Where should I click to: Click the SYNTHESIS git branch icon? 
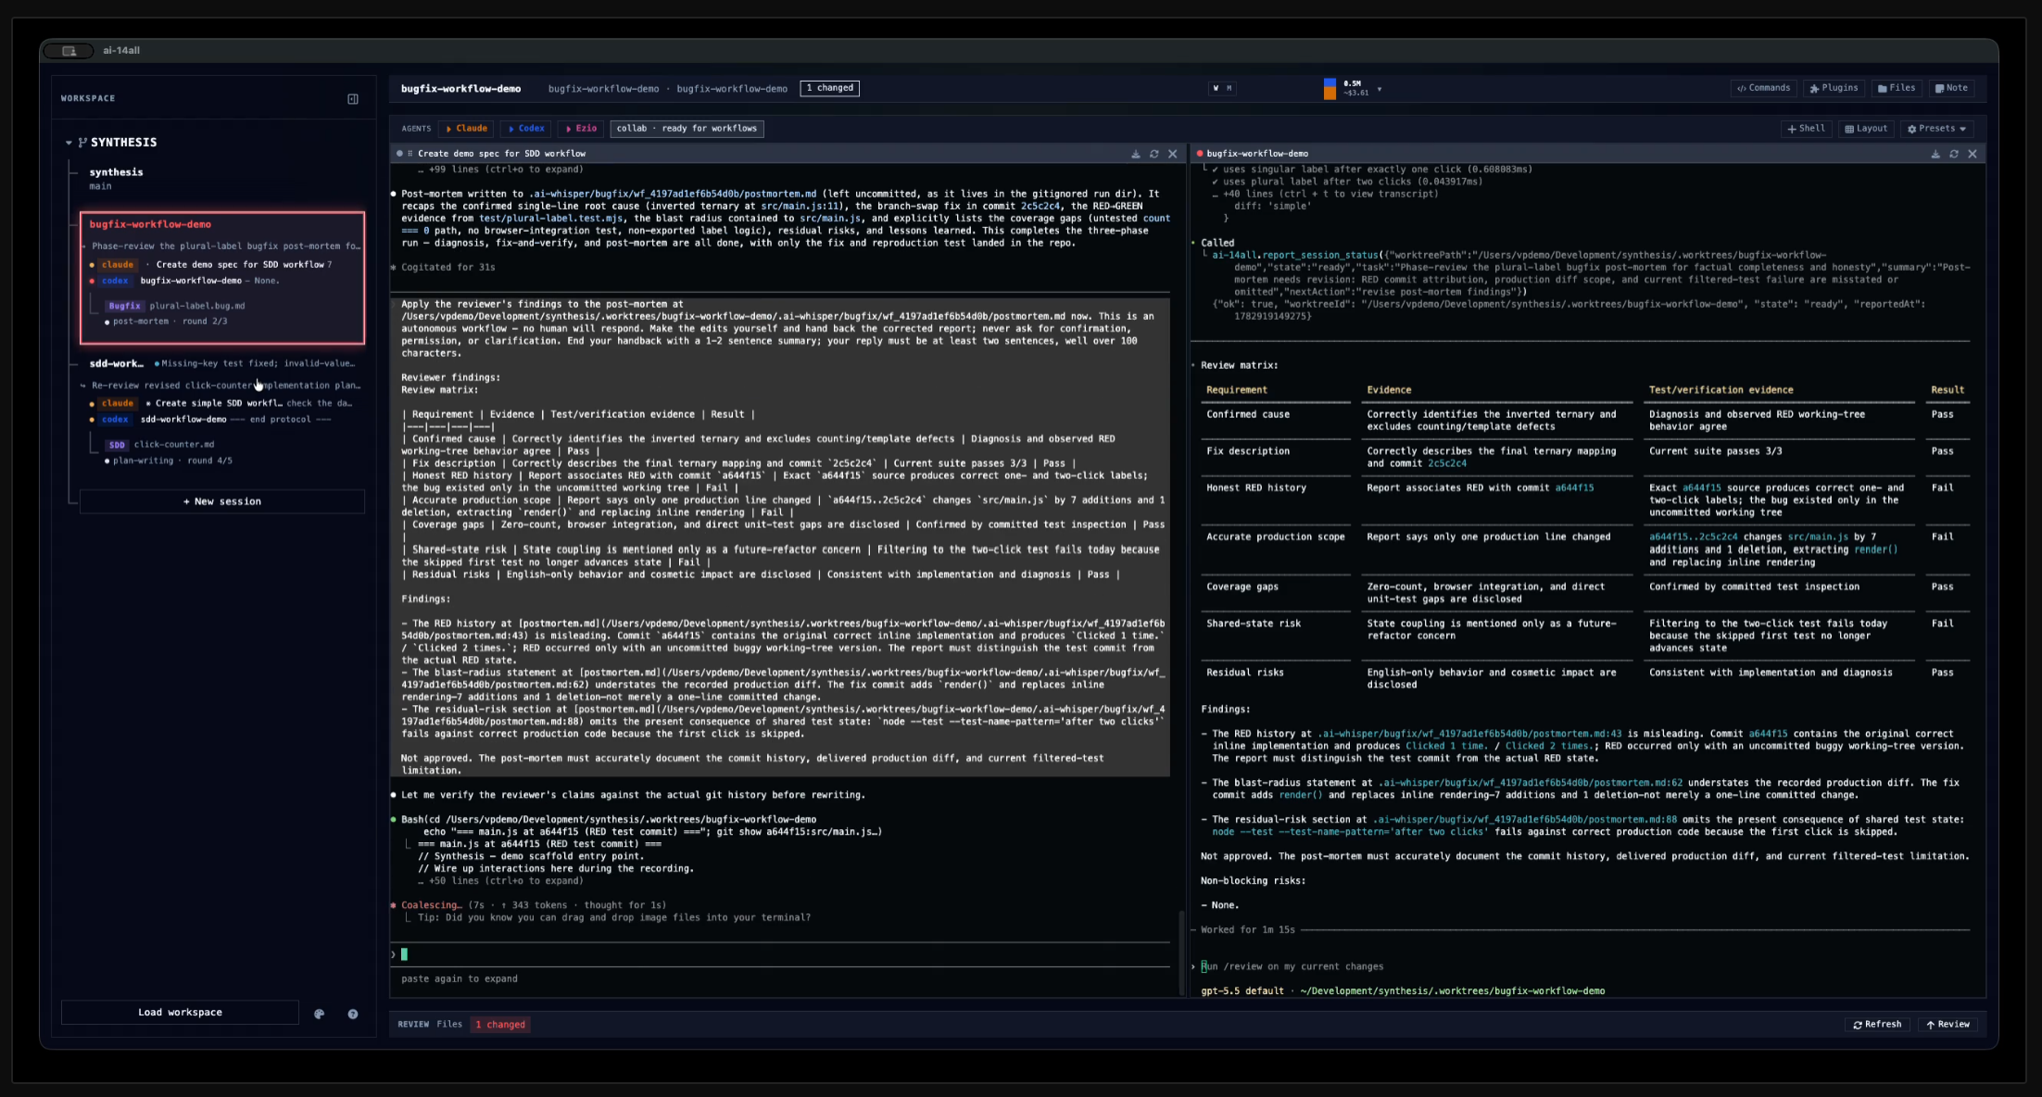[x=82, y=143]
